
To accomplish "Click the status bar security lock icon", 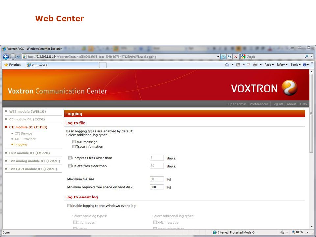I will 282,232.
